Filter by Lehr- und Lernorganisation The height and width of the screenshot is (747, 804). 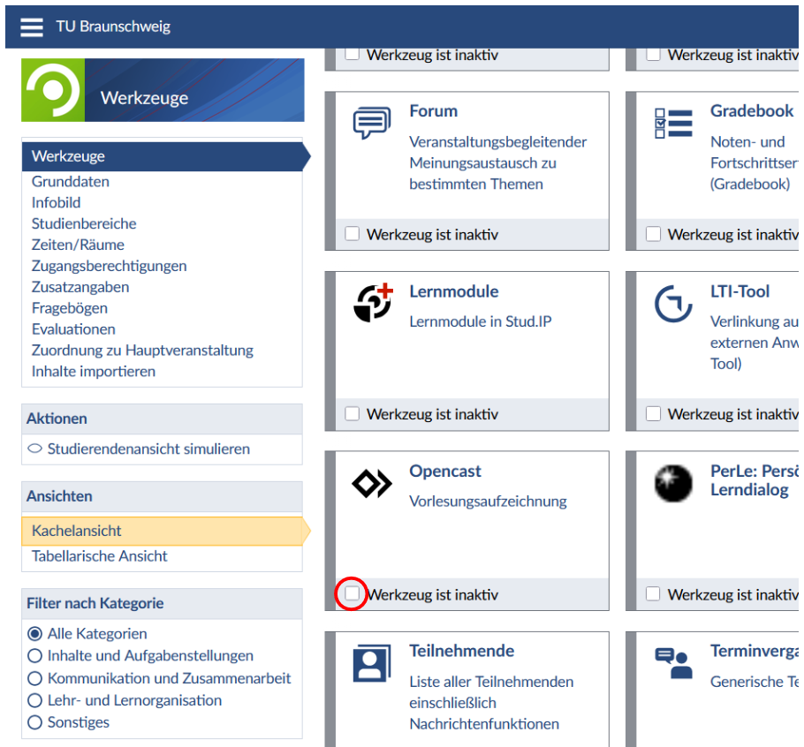(34, 700)
